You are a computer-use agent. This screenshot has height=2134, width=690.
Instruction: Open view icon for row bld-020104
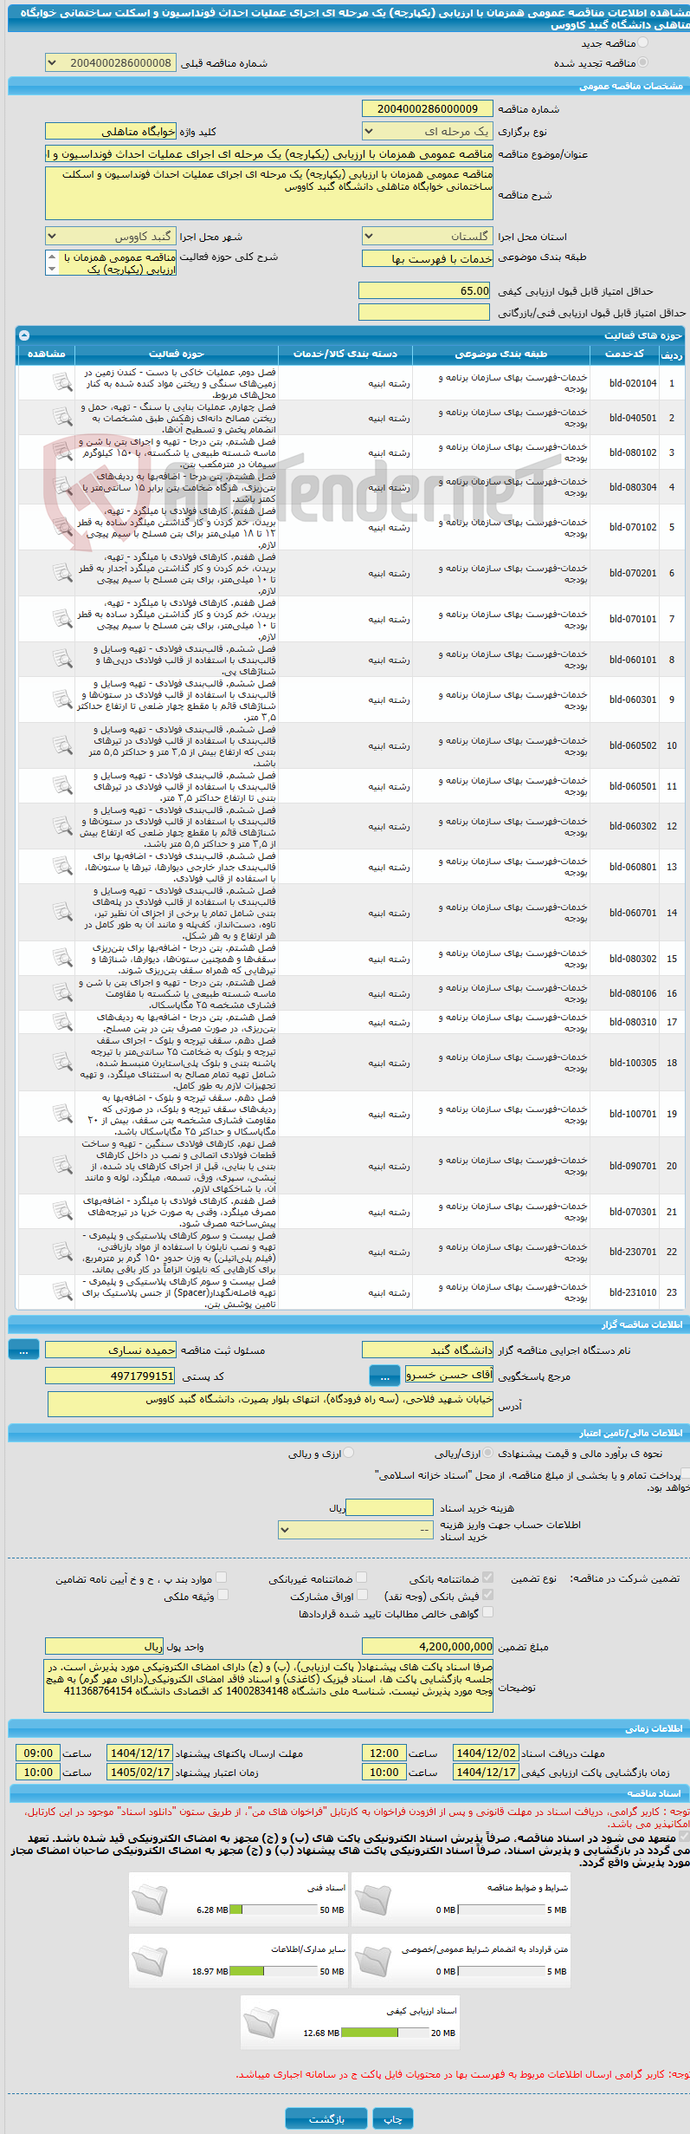[62, 382]
